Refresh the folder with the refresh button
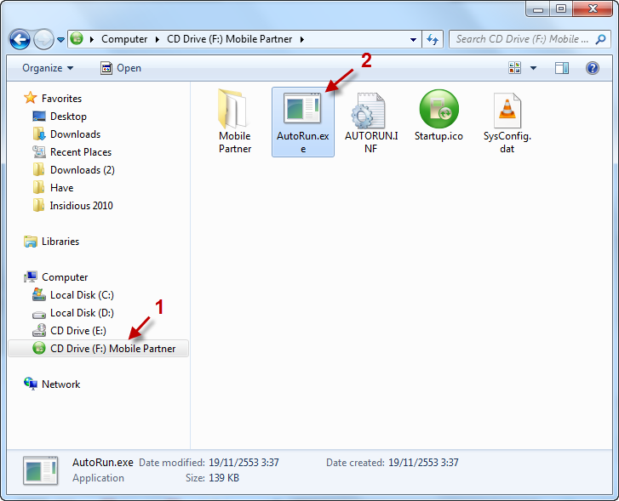The width and height of the screenshot is (619, 501). (433, 39)
